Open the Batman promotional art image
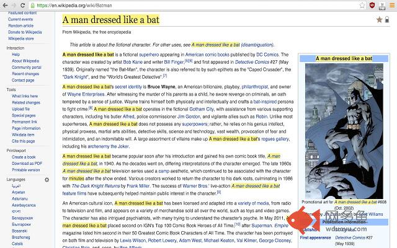Image resolution: width=397 pixels, height=248 pixels. coord(344,131)
